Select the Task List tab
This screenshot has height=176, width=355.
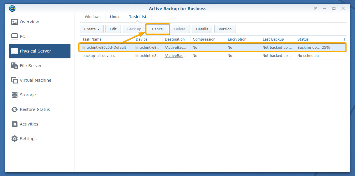point(138,17)
